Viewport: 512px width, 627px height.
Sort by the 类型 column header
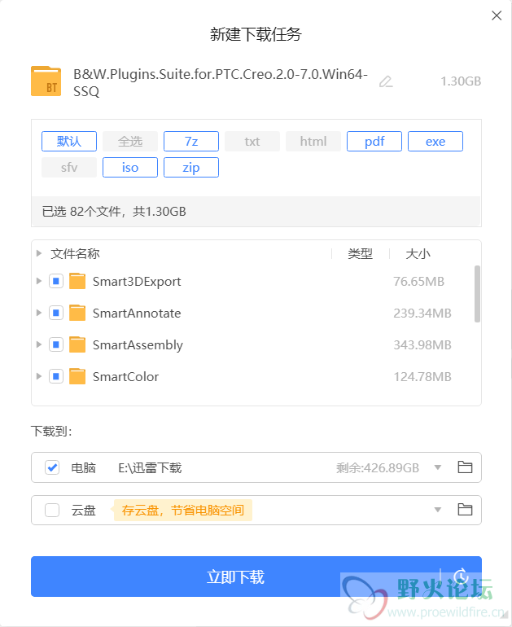pyautogui.click(x=360, y=253)
